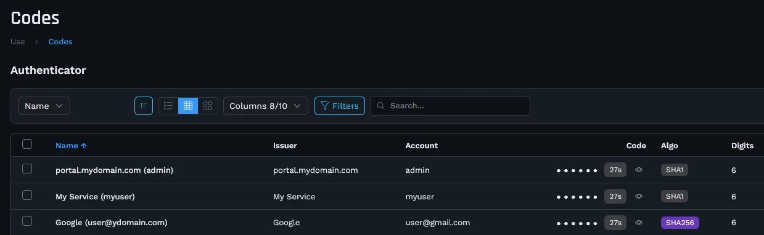The image size is (764, 235).
Task: Open the portal.mydomain.com (admin) entry
Action: pyautogui.click(x=114, y=170)
